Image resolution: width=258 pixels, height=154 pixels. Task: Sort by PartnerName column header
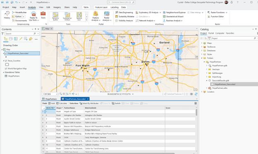[74, 108]
